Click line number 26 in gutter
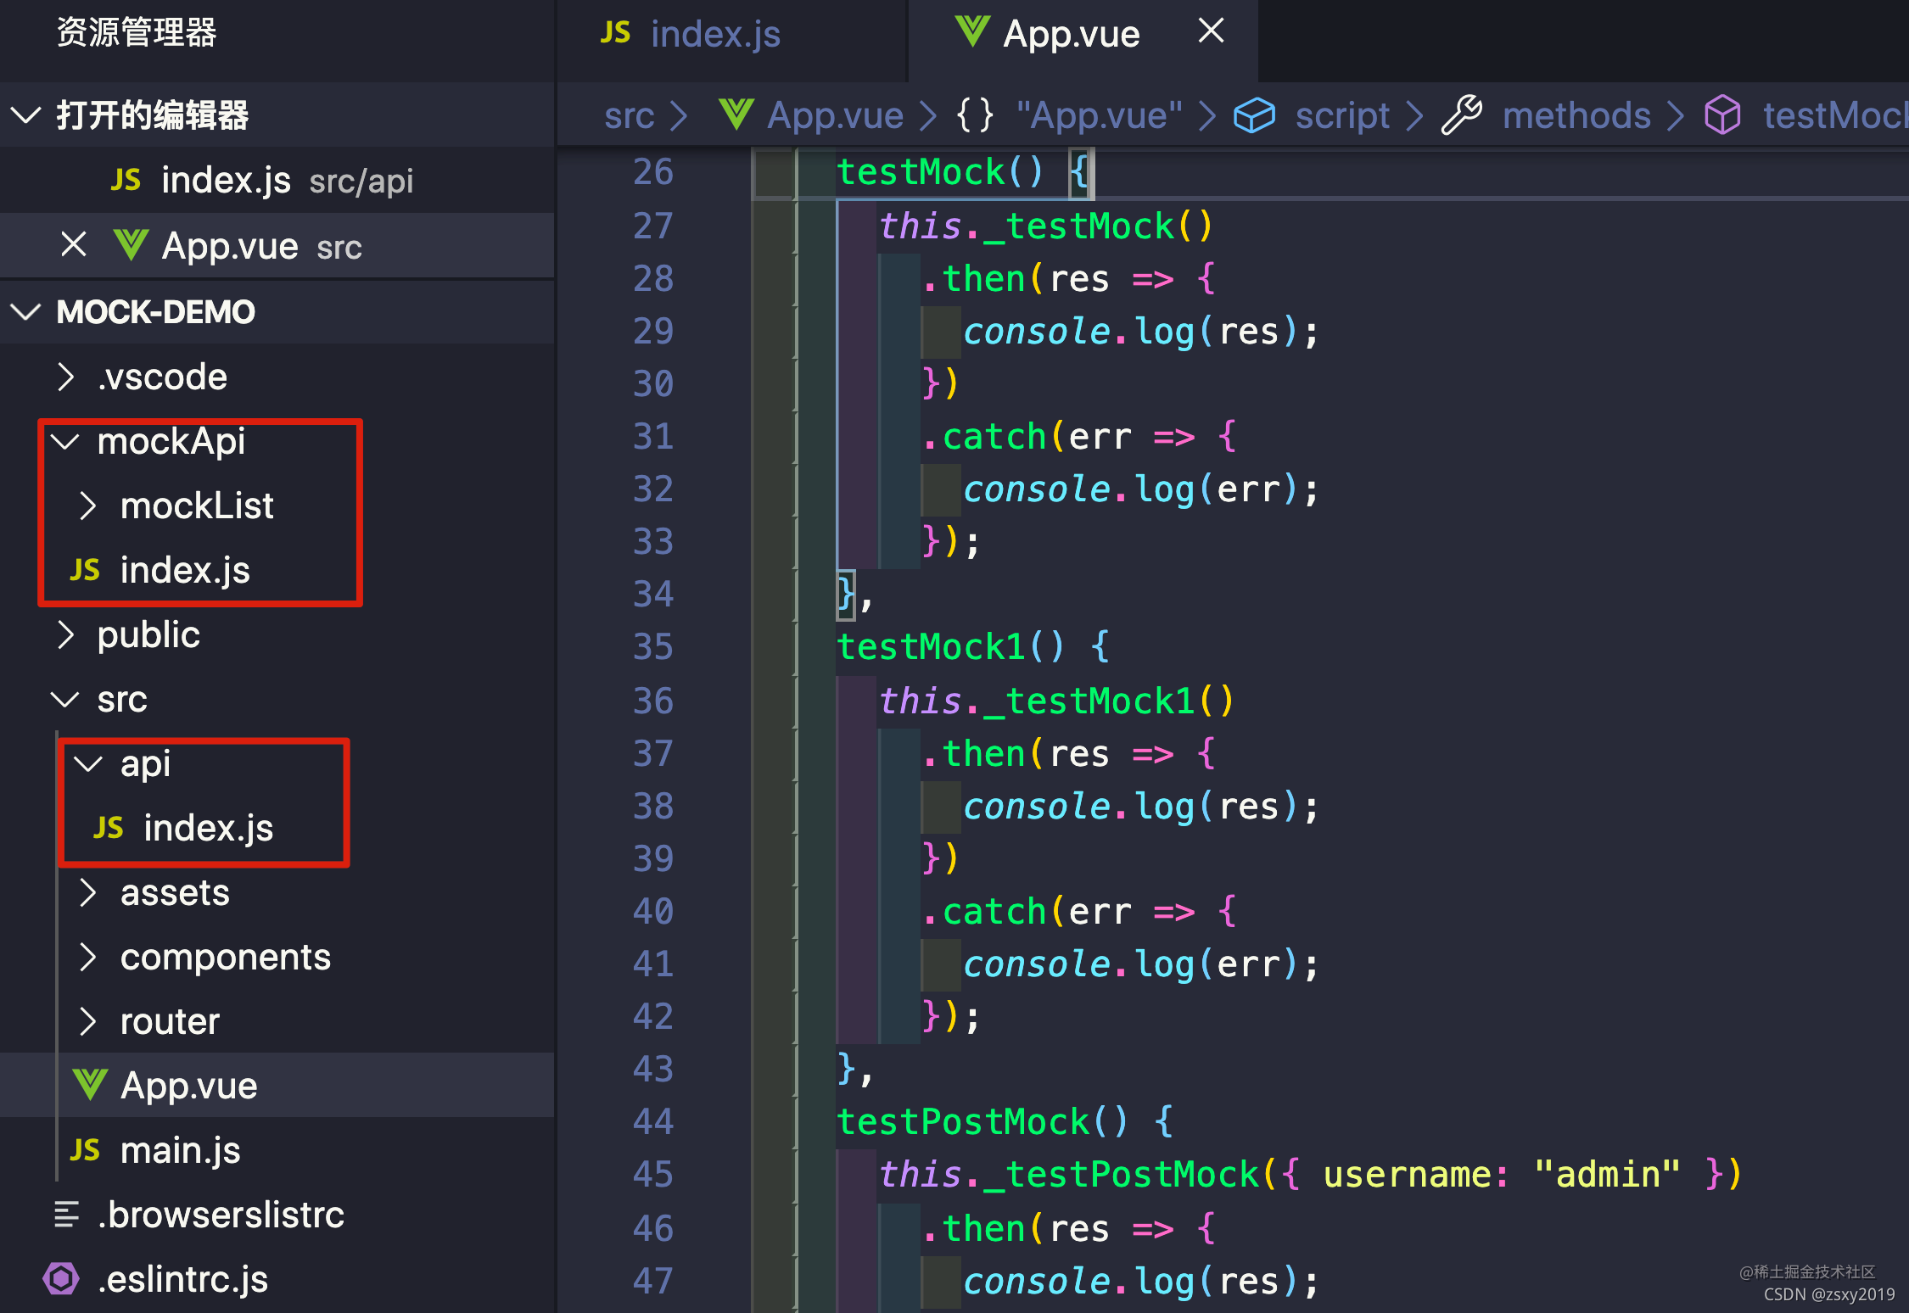 point(652,173)
